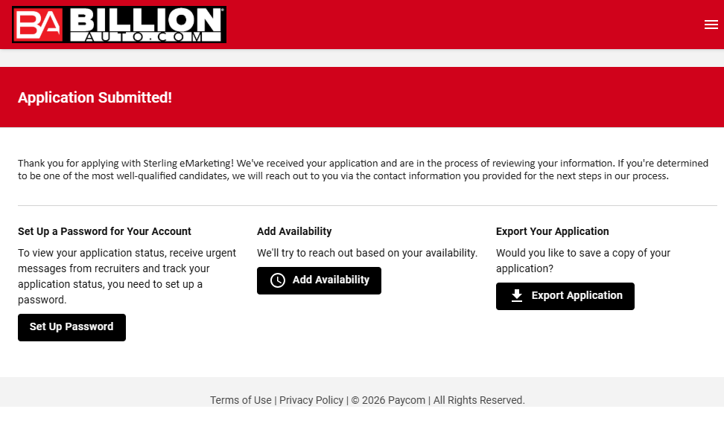
Task: Click the Application Submitted! banner heading
Action: [95, 97]
